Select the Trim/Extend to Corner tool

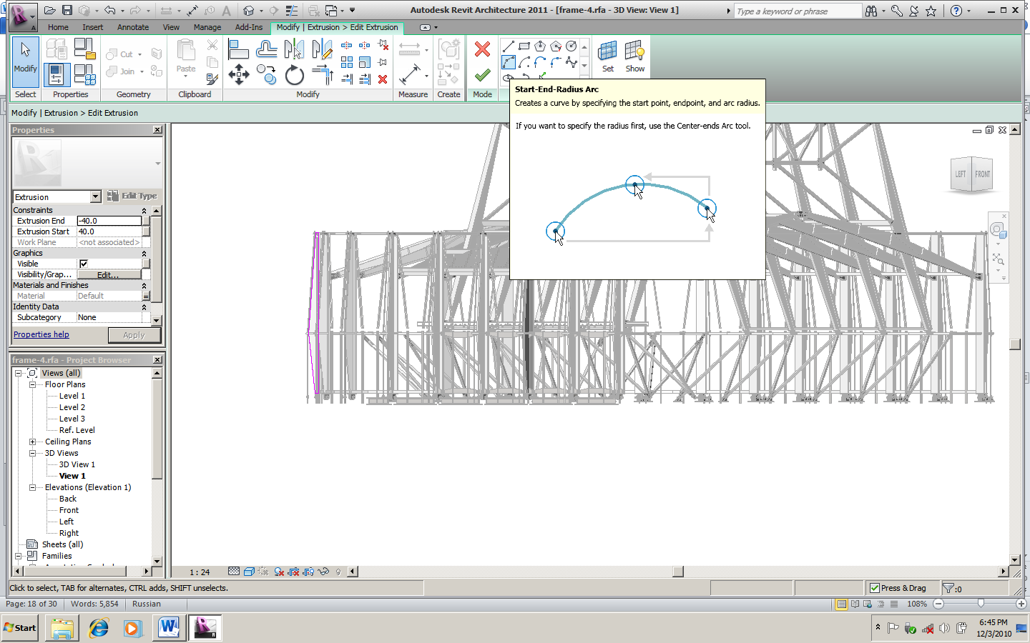[323, 74]
